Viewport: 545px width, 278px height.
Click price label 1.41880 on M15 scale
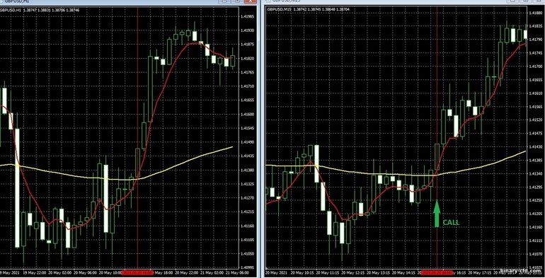pos(536,13)
